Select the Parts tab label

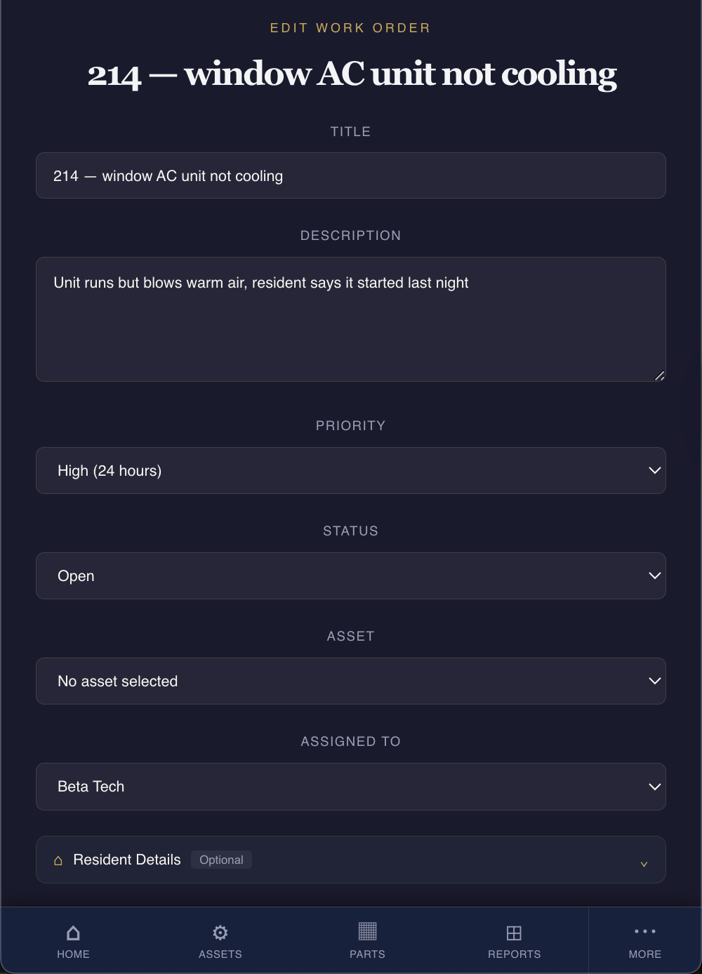coord(367,954)
